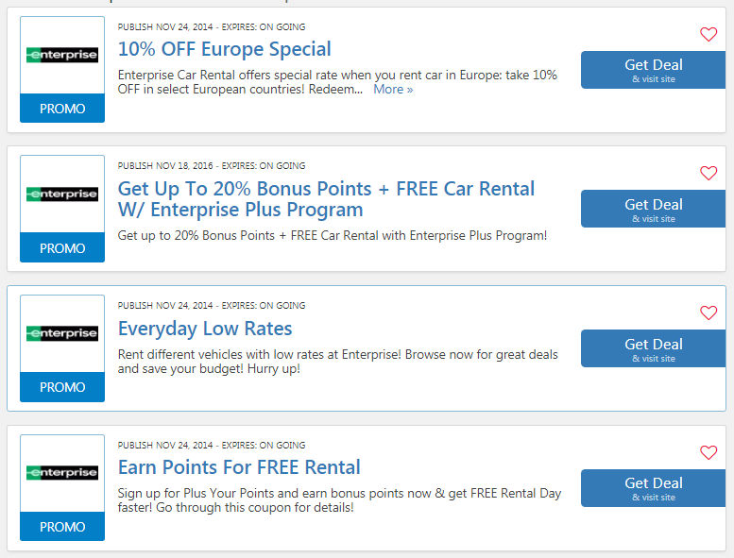734x558 pixels.
Task: Get Deal for Earn Points FREE Rental
Action: pos(653,487)
